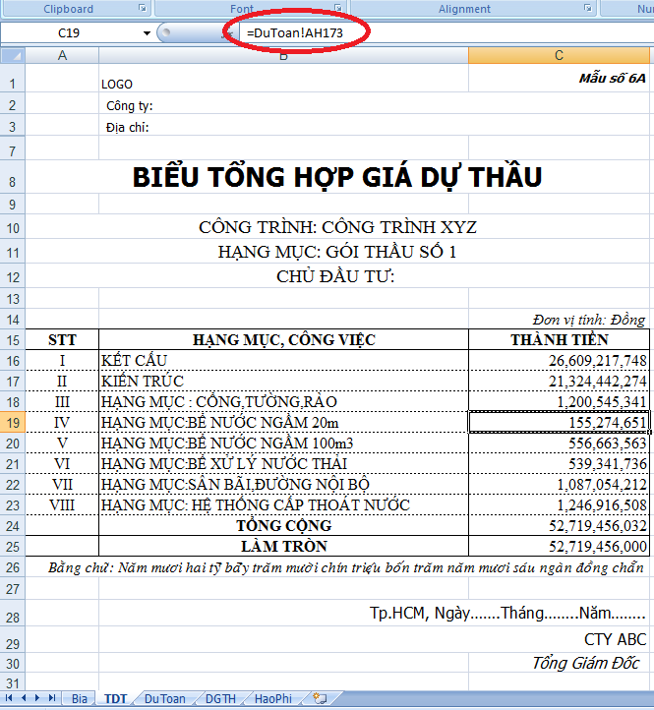654x710 pixels.
Task: Switch to the Bia sheet tab
Action: [80, 698]
